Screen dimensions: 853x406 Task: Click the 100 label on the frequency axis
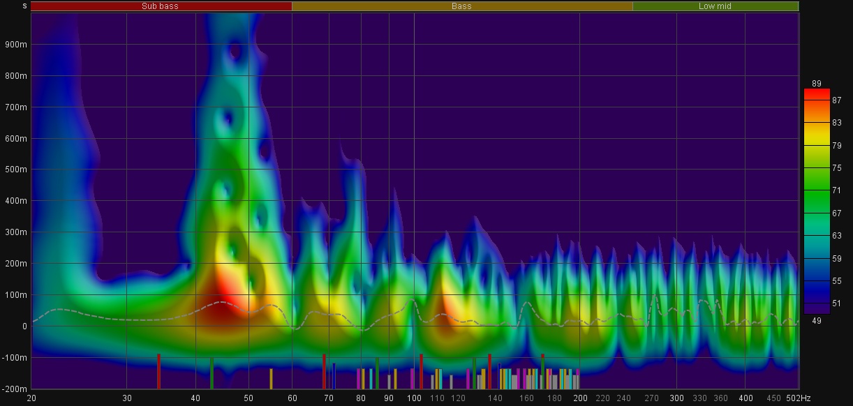click(414, 398)
